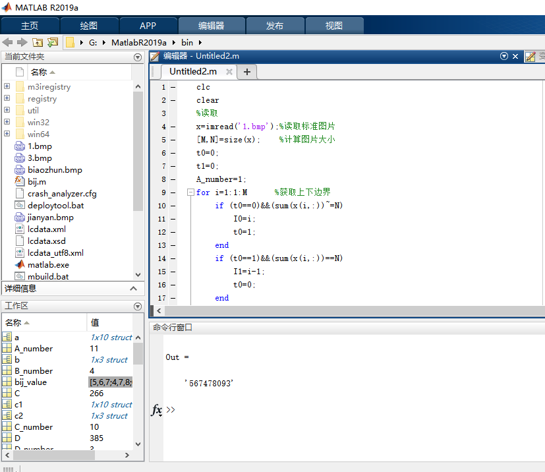Click the variable editor icon at right edge
This screenshot has width=545, height=472.
[x=530, y=56]
